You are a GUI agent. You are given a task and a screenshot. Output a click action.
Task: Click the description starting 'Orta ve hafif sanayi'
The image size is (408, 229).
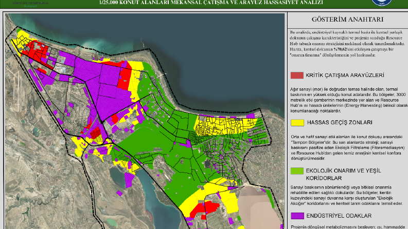coord(348,147)
